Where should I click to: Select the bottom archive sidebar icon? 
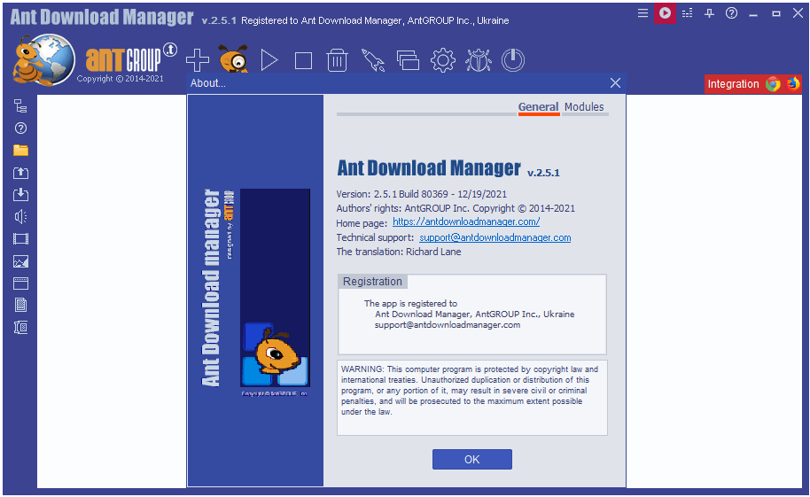coord(20,327)
